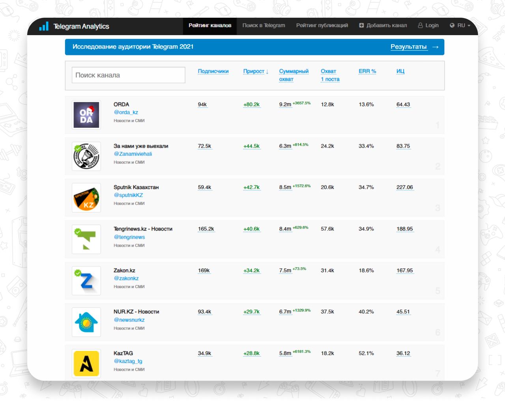The image size is (505, 403).
Task: Click Zakon.kz index value 167.95
Action: pyautogui.click(x=405, y=271)
